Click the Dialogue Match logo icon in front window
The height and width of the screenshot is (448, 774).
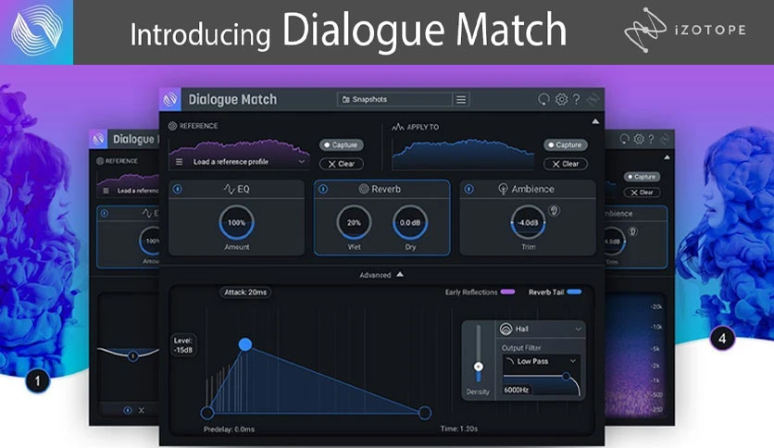tap(170, 100)
